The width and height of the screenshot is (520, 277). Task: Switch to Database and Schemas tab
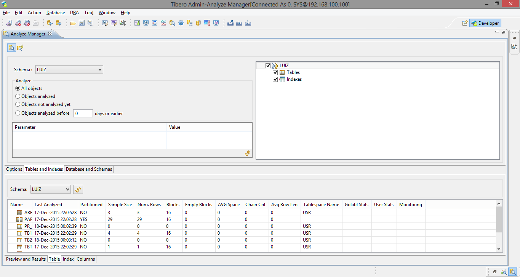click(x=89, y=169)
